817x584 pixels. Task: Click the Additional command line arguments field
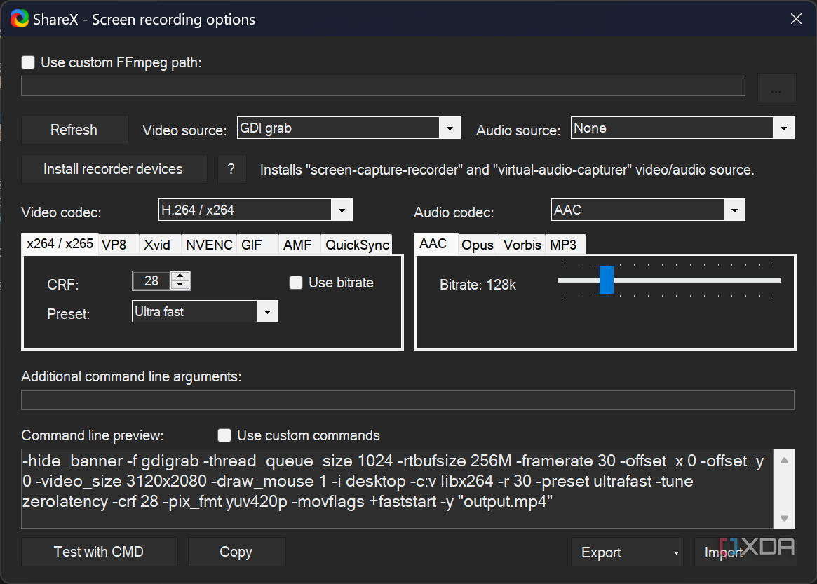coord(407,400)
